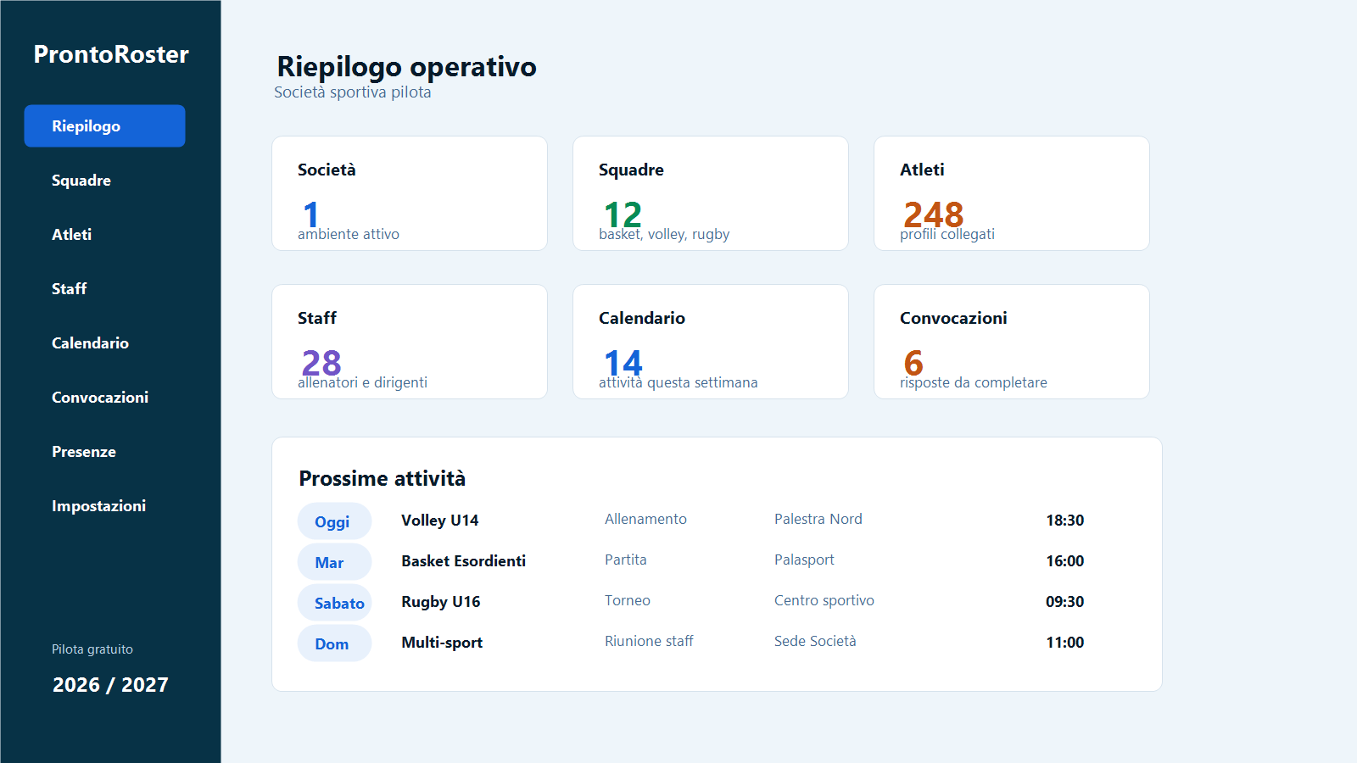Click the Oggi day badge

coord(334,521)
